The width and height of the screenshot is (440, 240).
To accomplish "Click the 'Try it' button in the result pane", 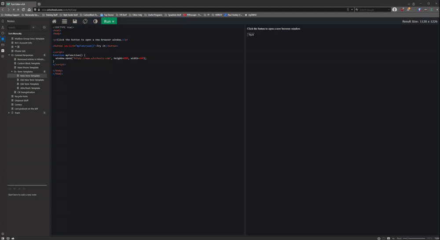I will [251, 35].
